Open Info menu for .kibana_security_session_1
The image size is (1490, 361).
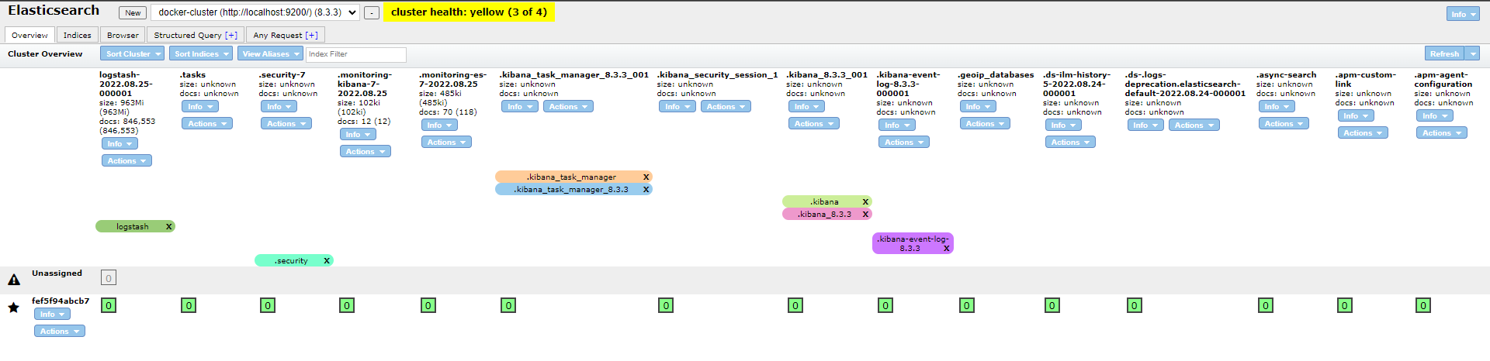[677, 107]
